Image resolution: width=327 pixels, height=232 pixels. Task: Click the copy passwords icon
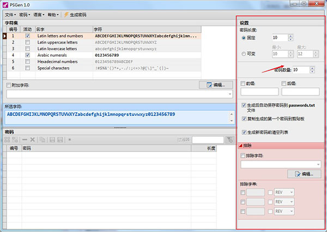tap(43, 140)
